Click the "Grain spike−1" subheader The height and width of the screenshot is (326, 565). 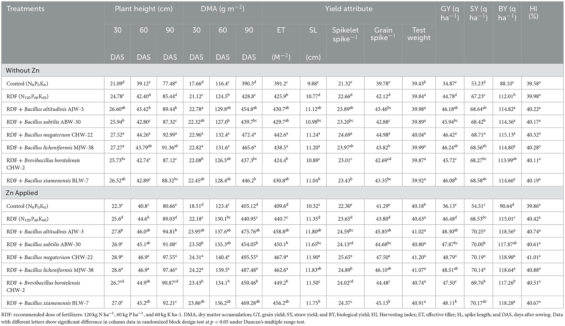[x=383, y=34]
